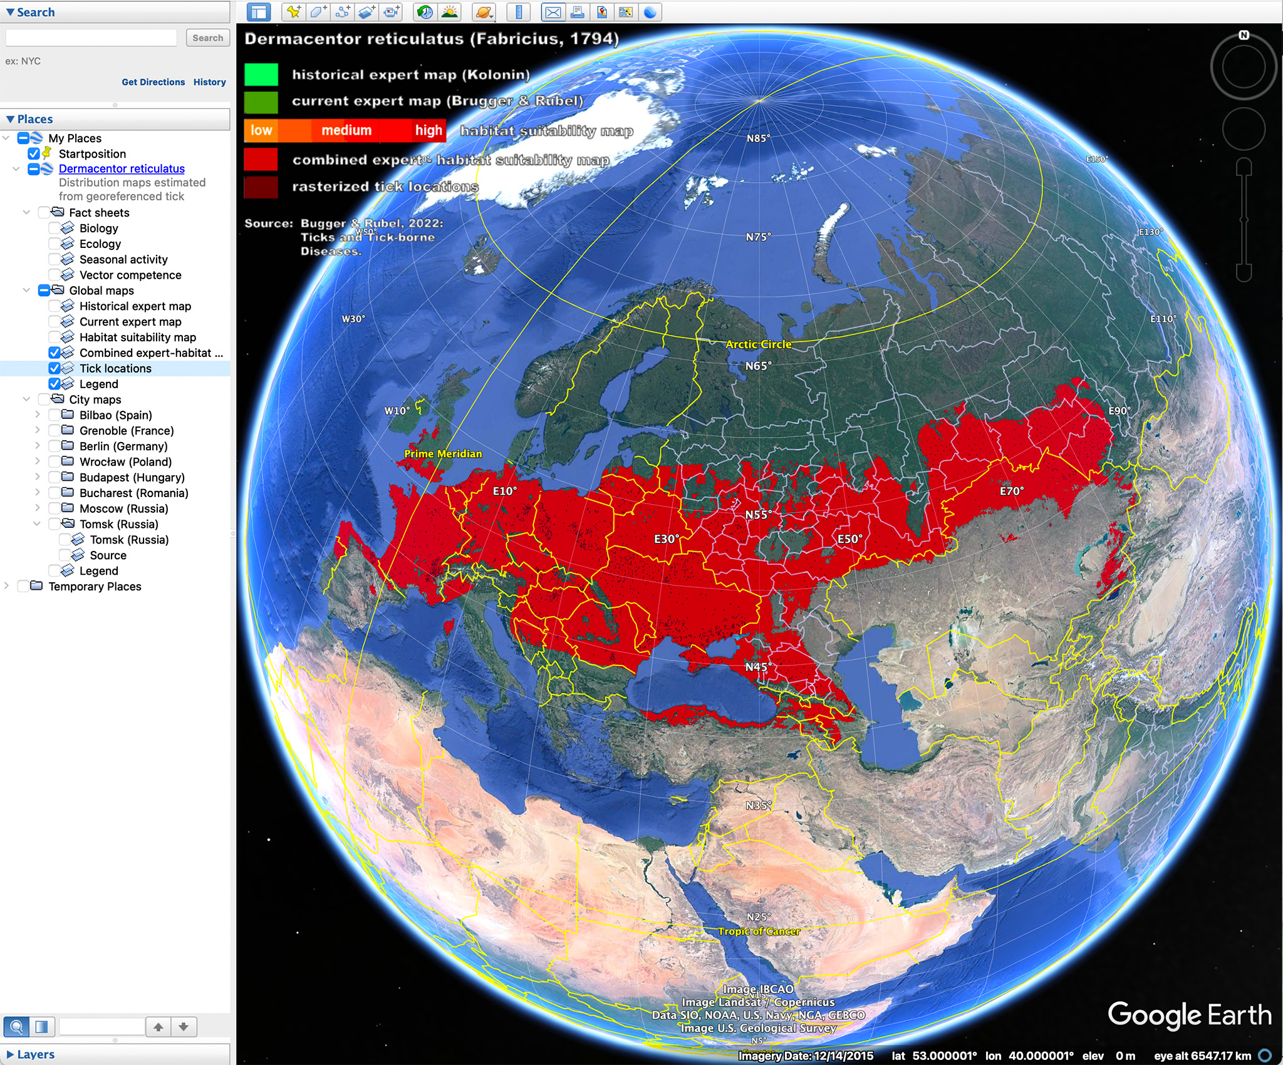The height and width of the screenshot is (1065, 1283).
Task: Uncheck Combined expert-habitat map checkbox
Action: [55, 352]
